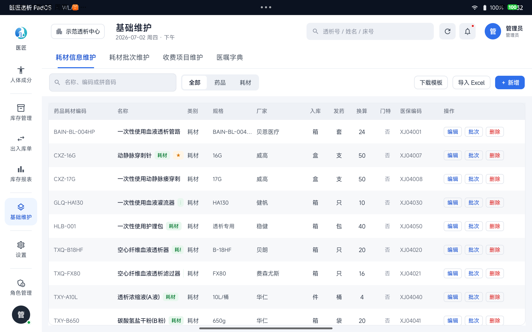The image size is (532, 332).
Task: Select the 药品 filter segment
Action: click(x=220, y=82)
